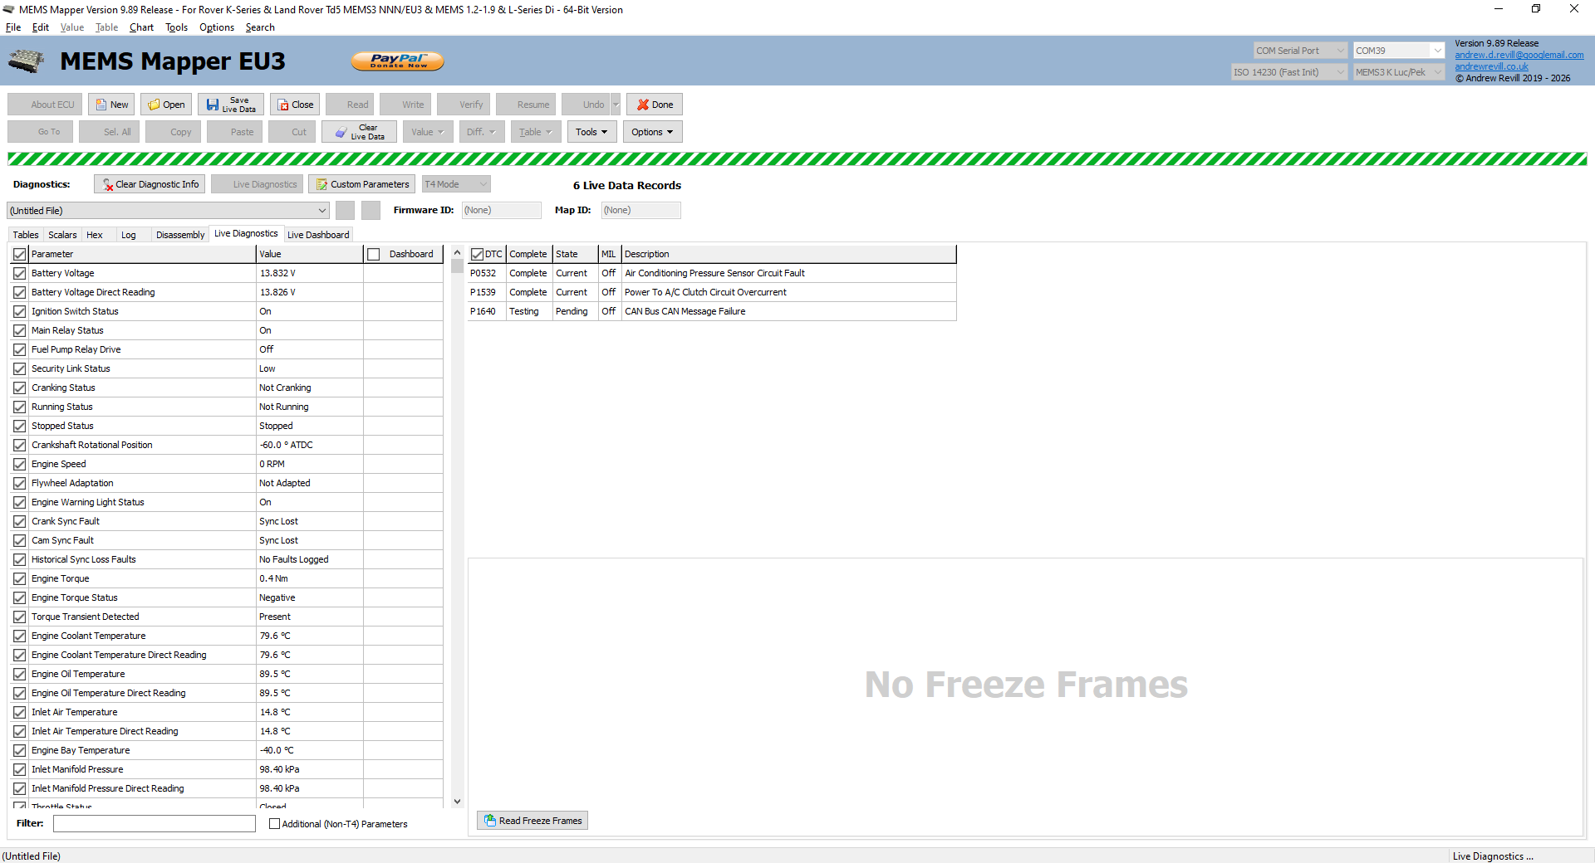Click the Read Freeze Frames button

[532, 821]
